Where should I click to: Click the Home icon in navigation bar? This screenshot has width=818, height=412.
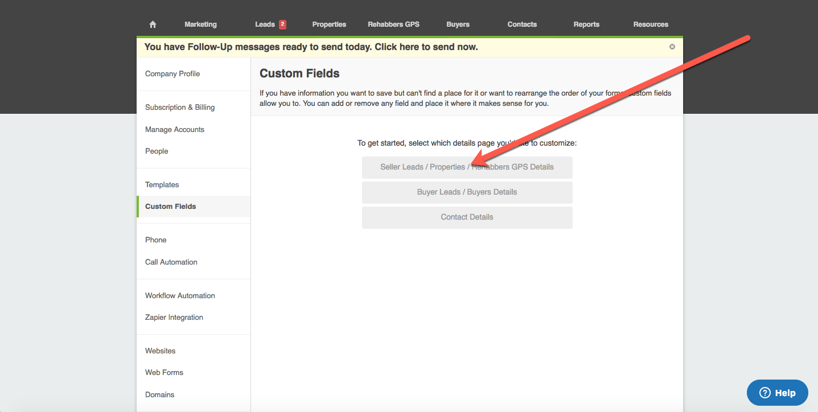[x=153, y=24]
